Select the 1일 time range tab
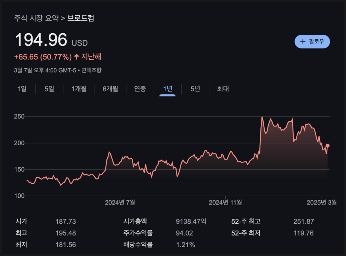346x256 pixels. (x=22, y=89)
